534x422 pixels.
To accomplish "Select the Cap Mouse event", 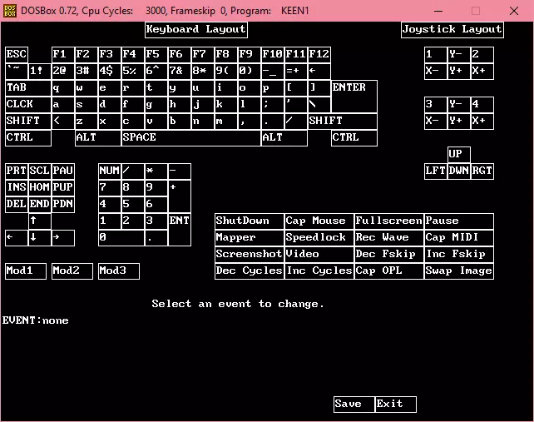I will pos(319,221).
